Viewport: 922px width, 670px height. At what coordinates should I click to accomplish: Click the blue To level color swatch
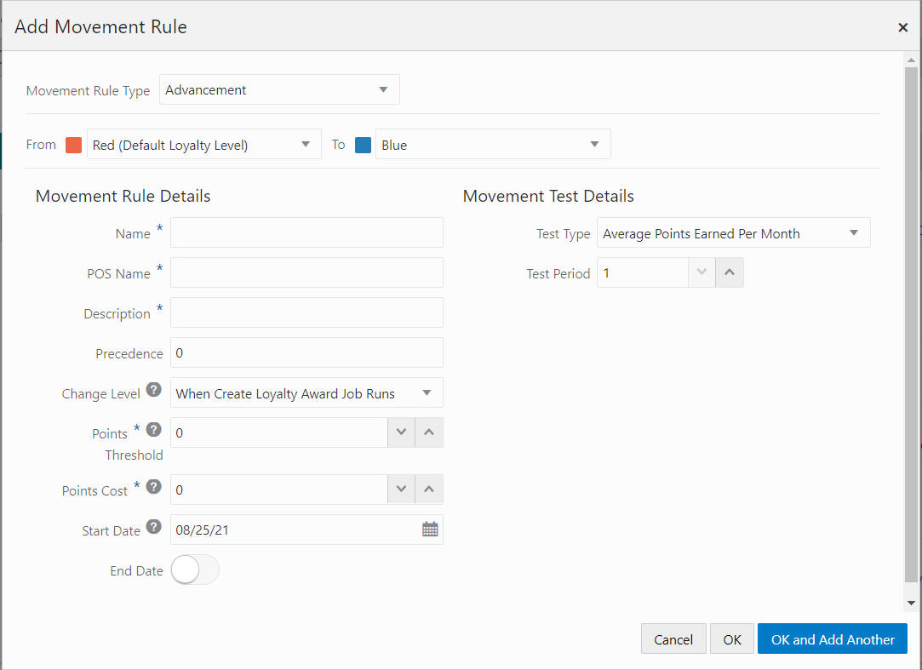pyautogui.click(x=363, y=145)
